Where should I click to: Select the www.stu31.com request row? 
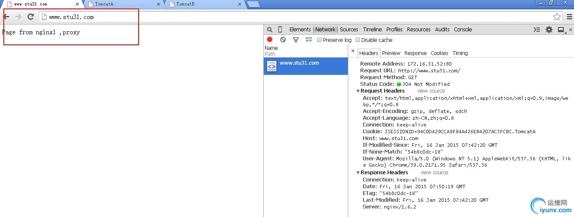coord(306,66)
